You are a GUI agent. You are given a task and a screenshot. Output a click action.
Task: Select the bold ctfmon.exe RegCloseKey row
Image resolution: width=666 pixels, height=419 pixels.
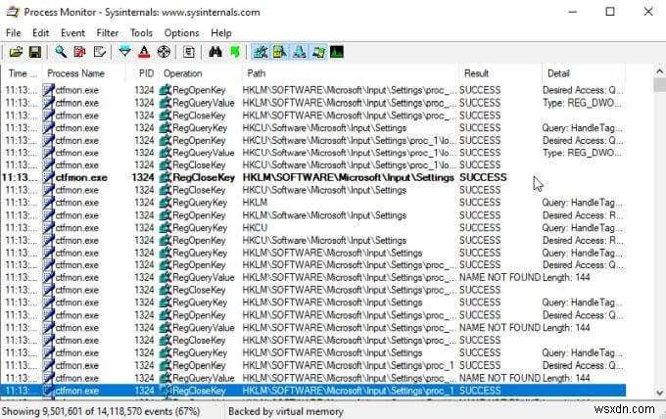(312, 177)
